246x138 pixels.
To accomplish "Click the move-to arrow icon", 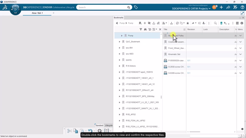I will [199, 23].
